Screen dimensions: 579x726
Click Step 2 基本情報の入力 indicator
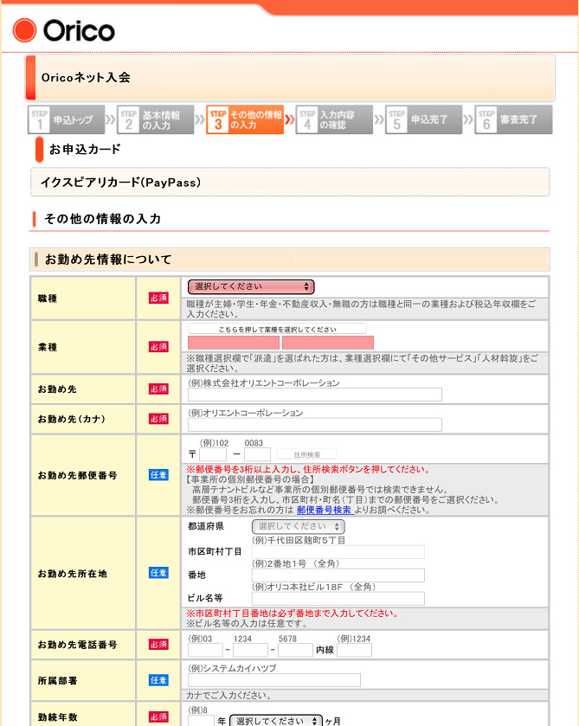[156, 120]
